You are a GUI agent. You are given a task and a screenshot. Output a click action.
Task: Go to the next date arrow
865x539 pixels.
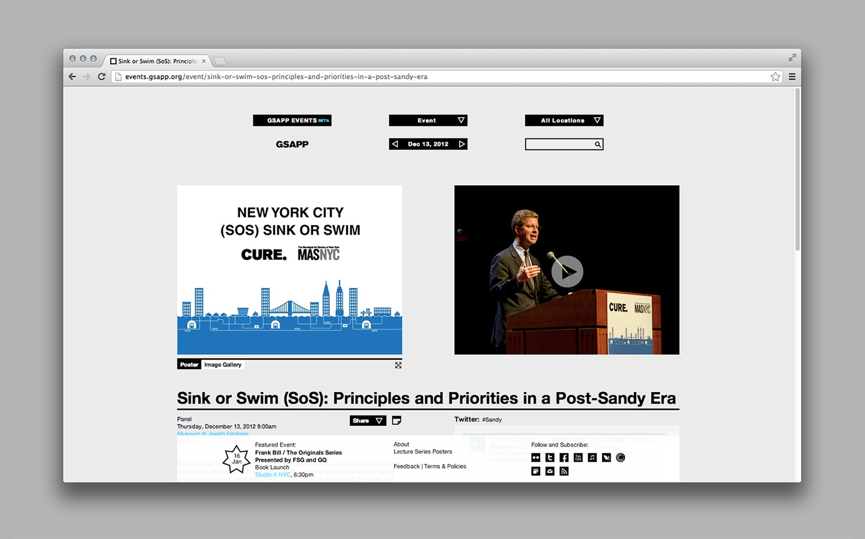[x=461, y=144]
